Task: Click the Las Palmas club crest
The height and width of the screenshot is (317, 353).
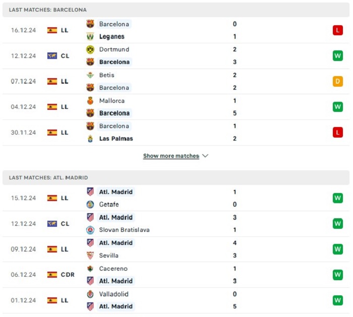Action: pos(90,139)
